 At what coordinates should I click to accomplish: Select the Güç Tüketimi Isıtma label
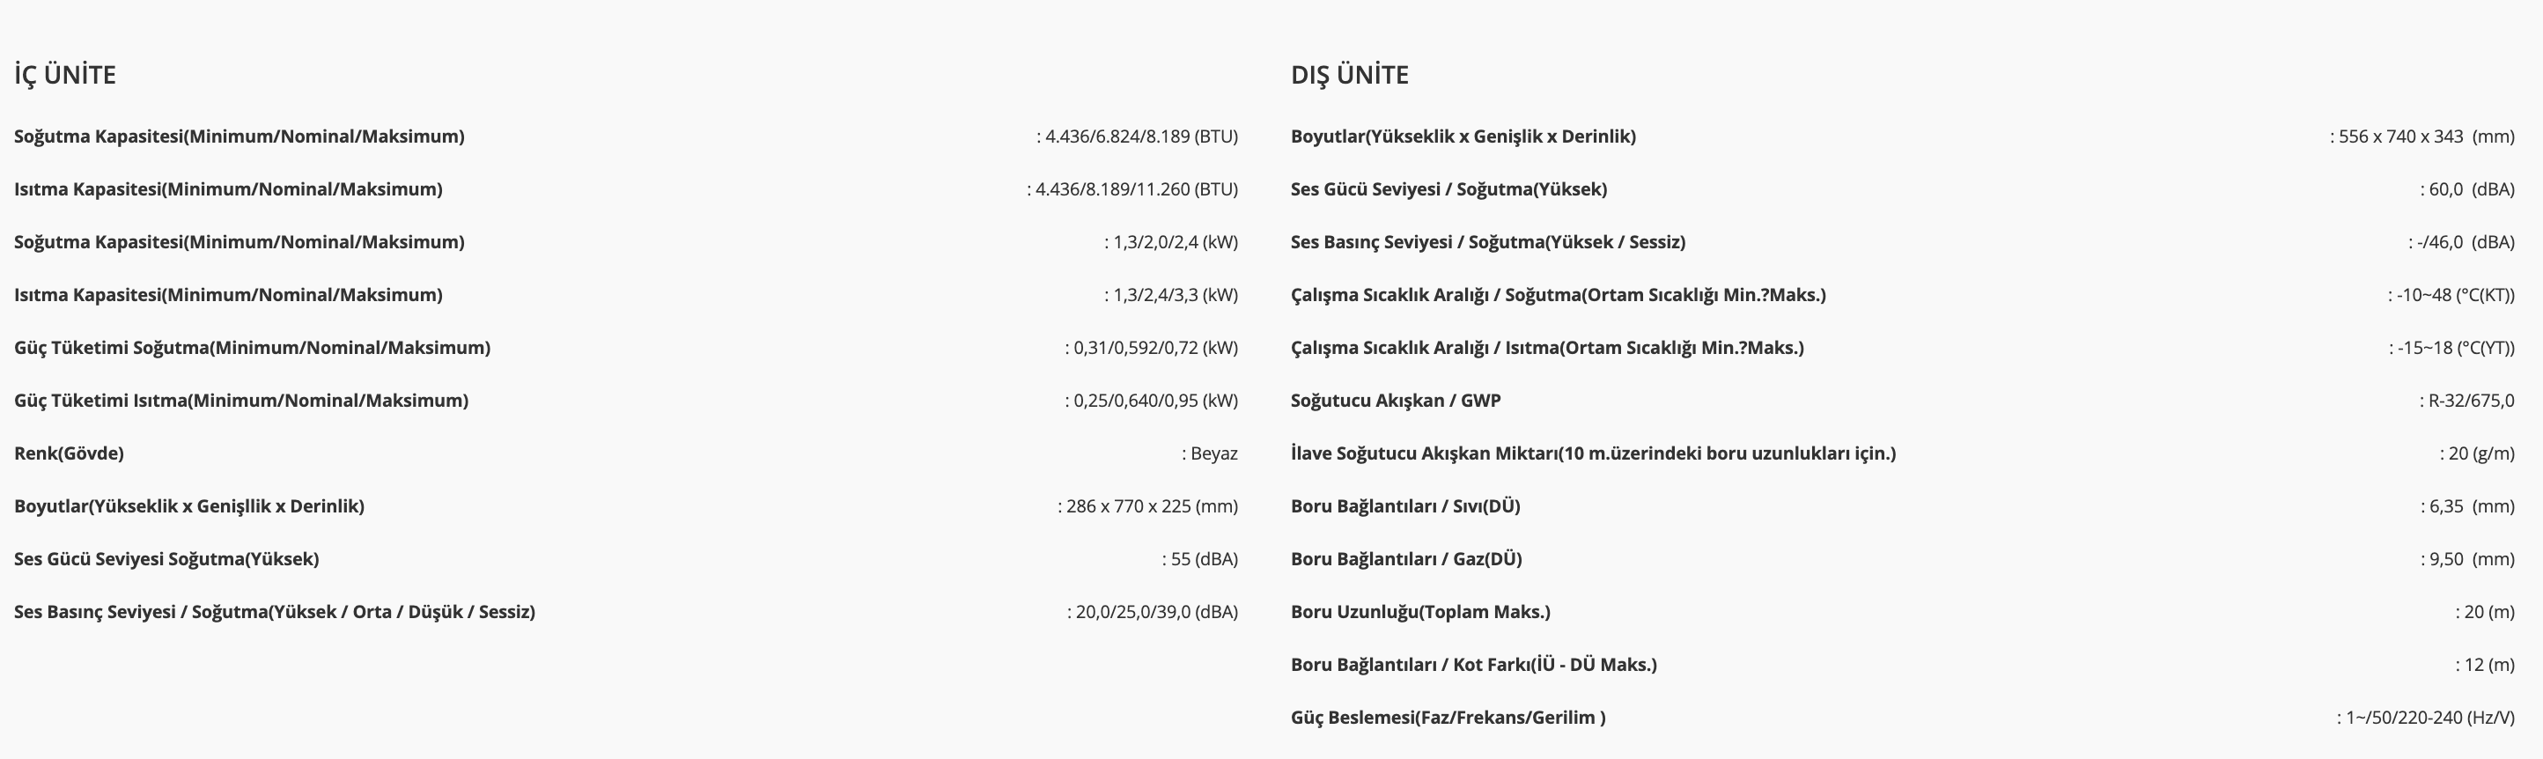tap(241, 401)
